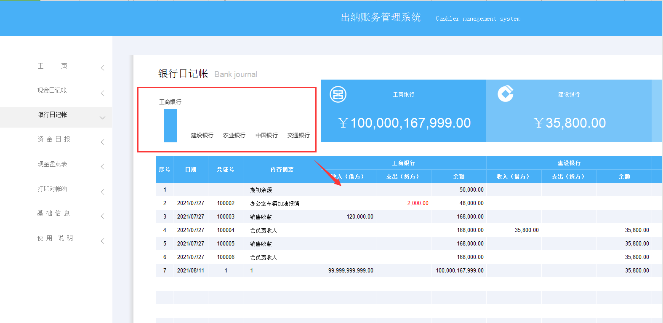Image resolution: width=663 pixels, height=323 pixels.
Task: Click the 工商银行 blue chart bar
Action: coord(170,125)
